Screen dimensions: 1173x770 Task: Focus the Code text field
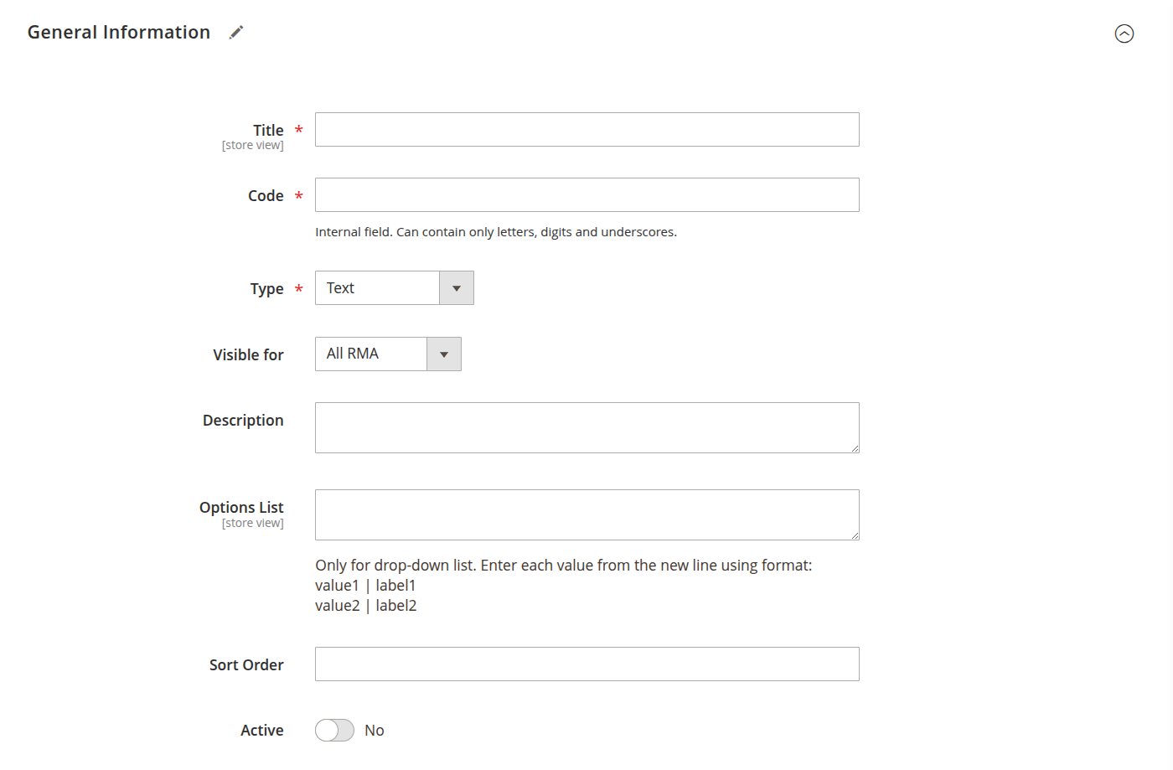[586, 195]
